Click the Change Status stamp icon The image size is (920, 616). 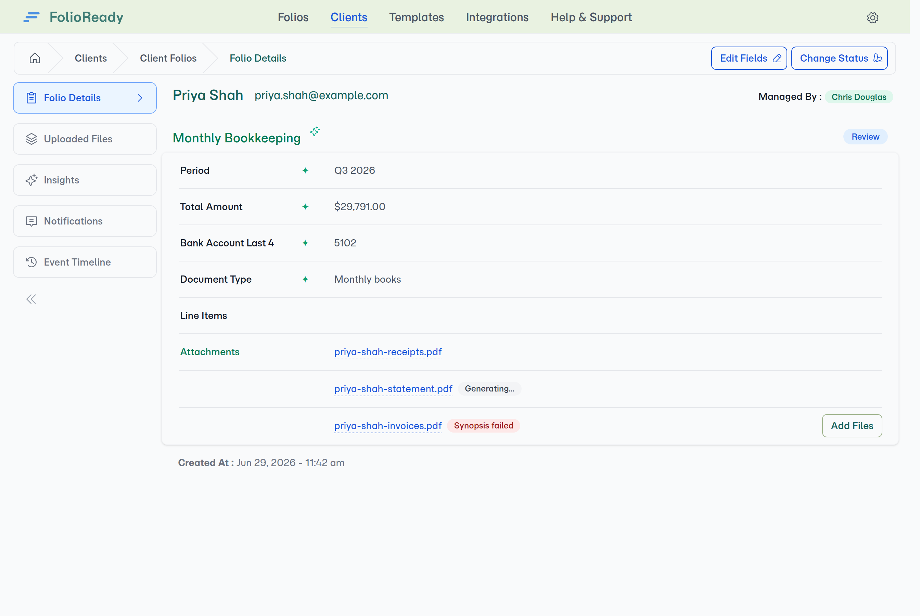click(x=878, y=58)
